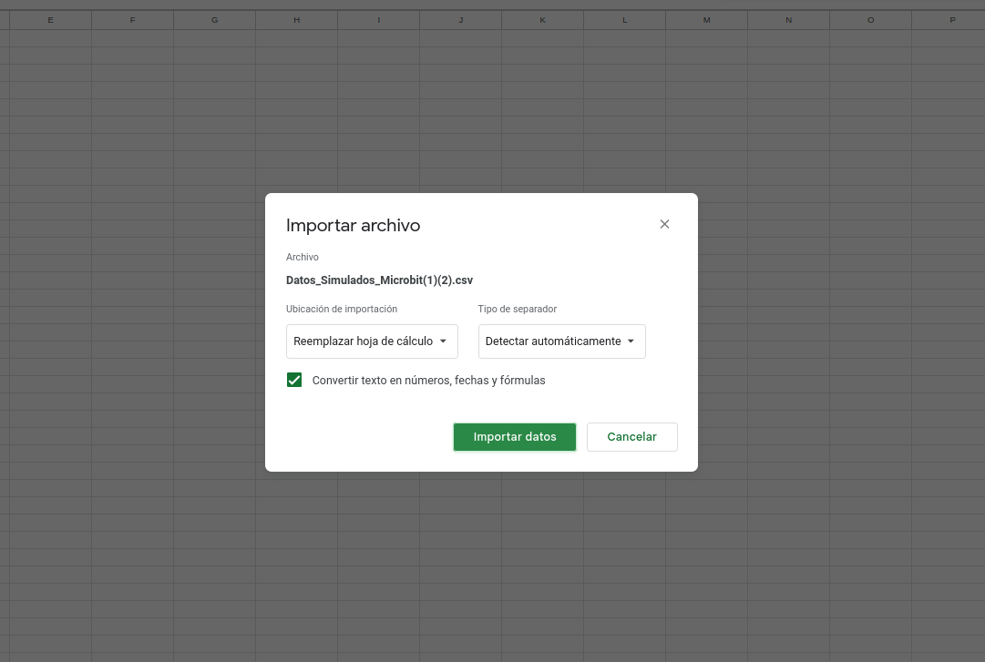
Task: Select column N header
Action: click(788, 19)
